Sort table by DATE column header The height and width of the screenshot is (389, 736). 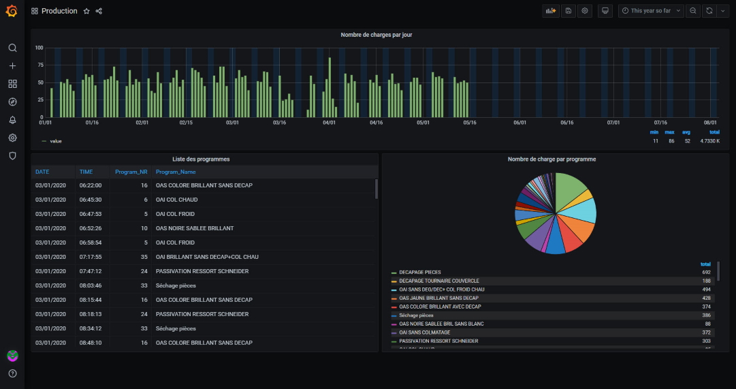pos(42,172)
